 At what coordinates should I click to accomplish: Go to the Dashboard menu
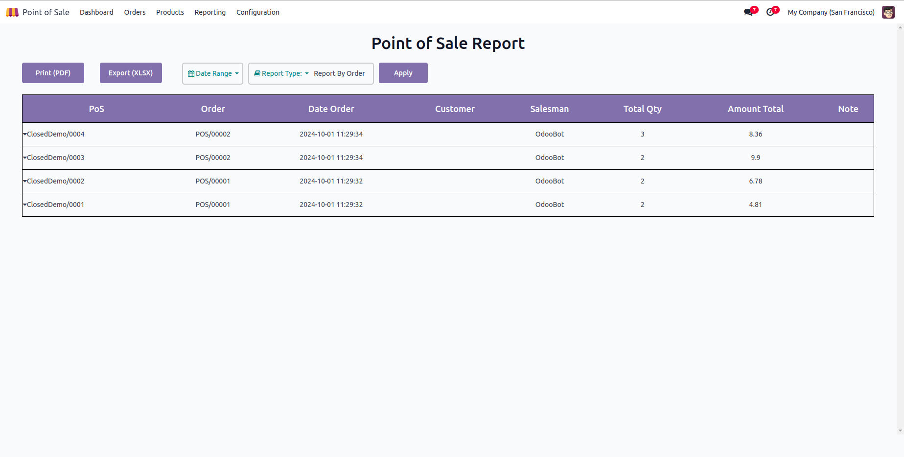[x=96, y=12]
